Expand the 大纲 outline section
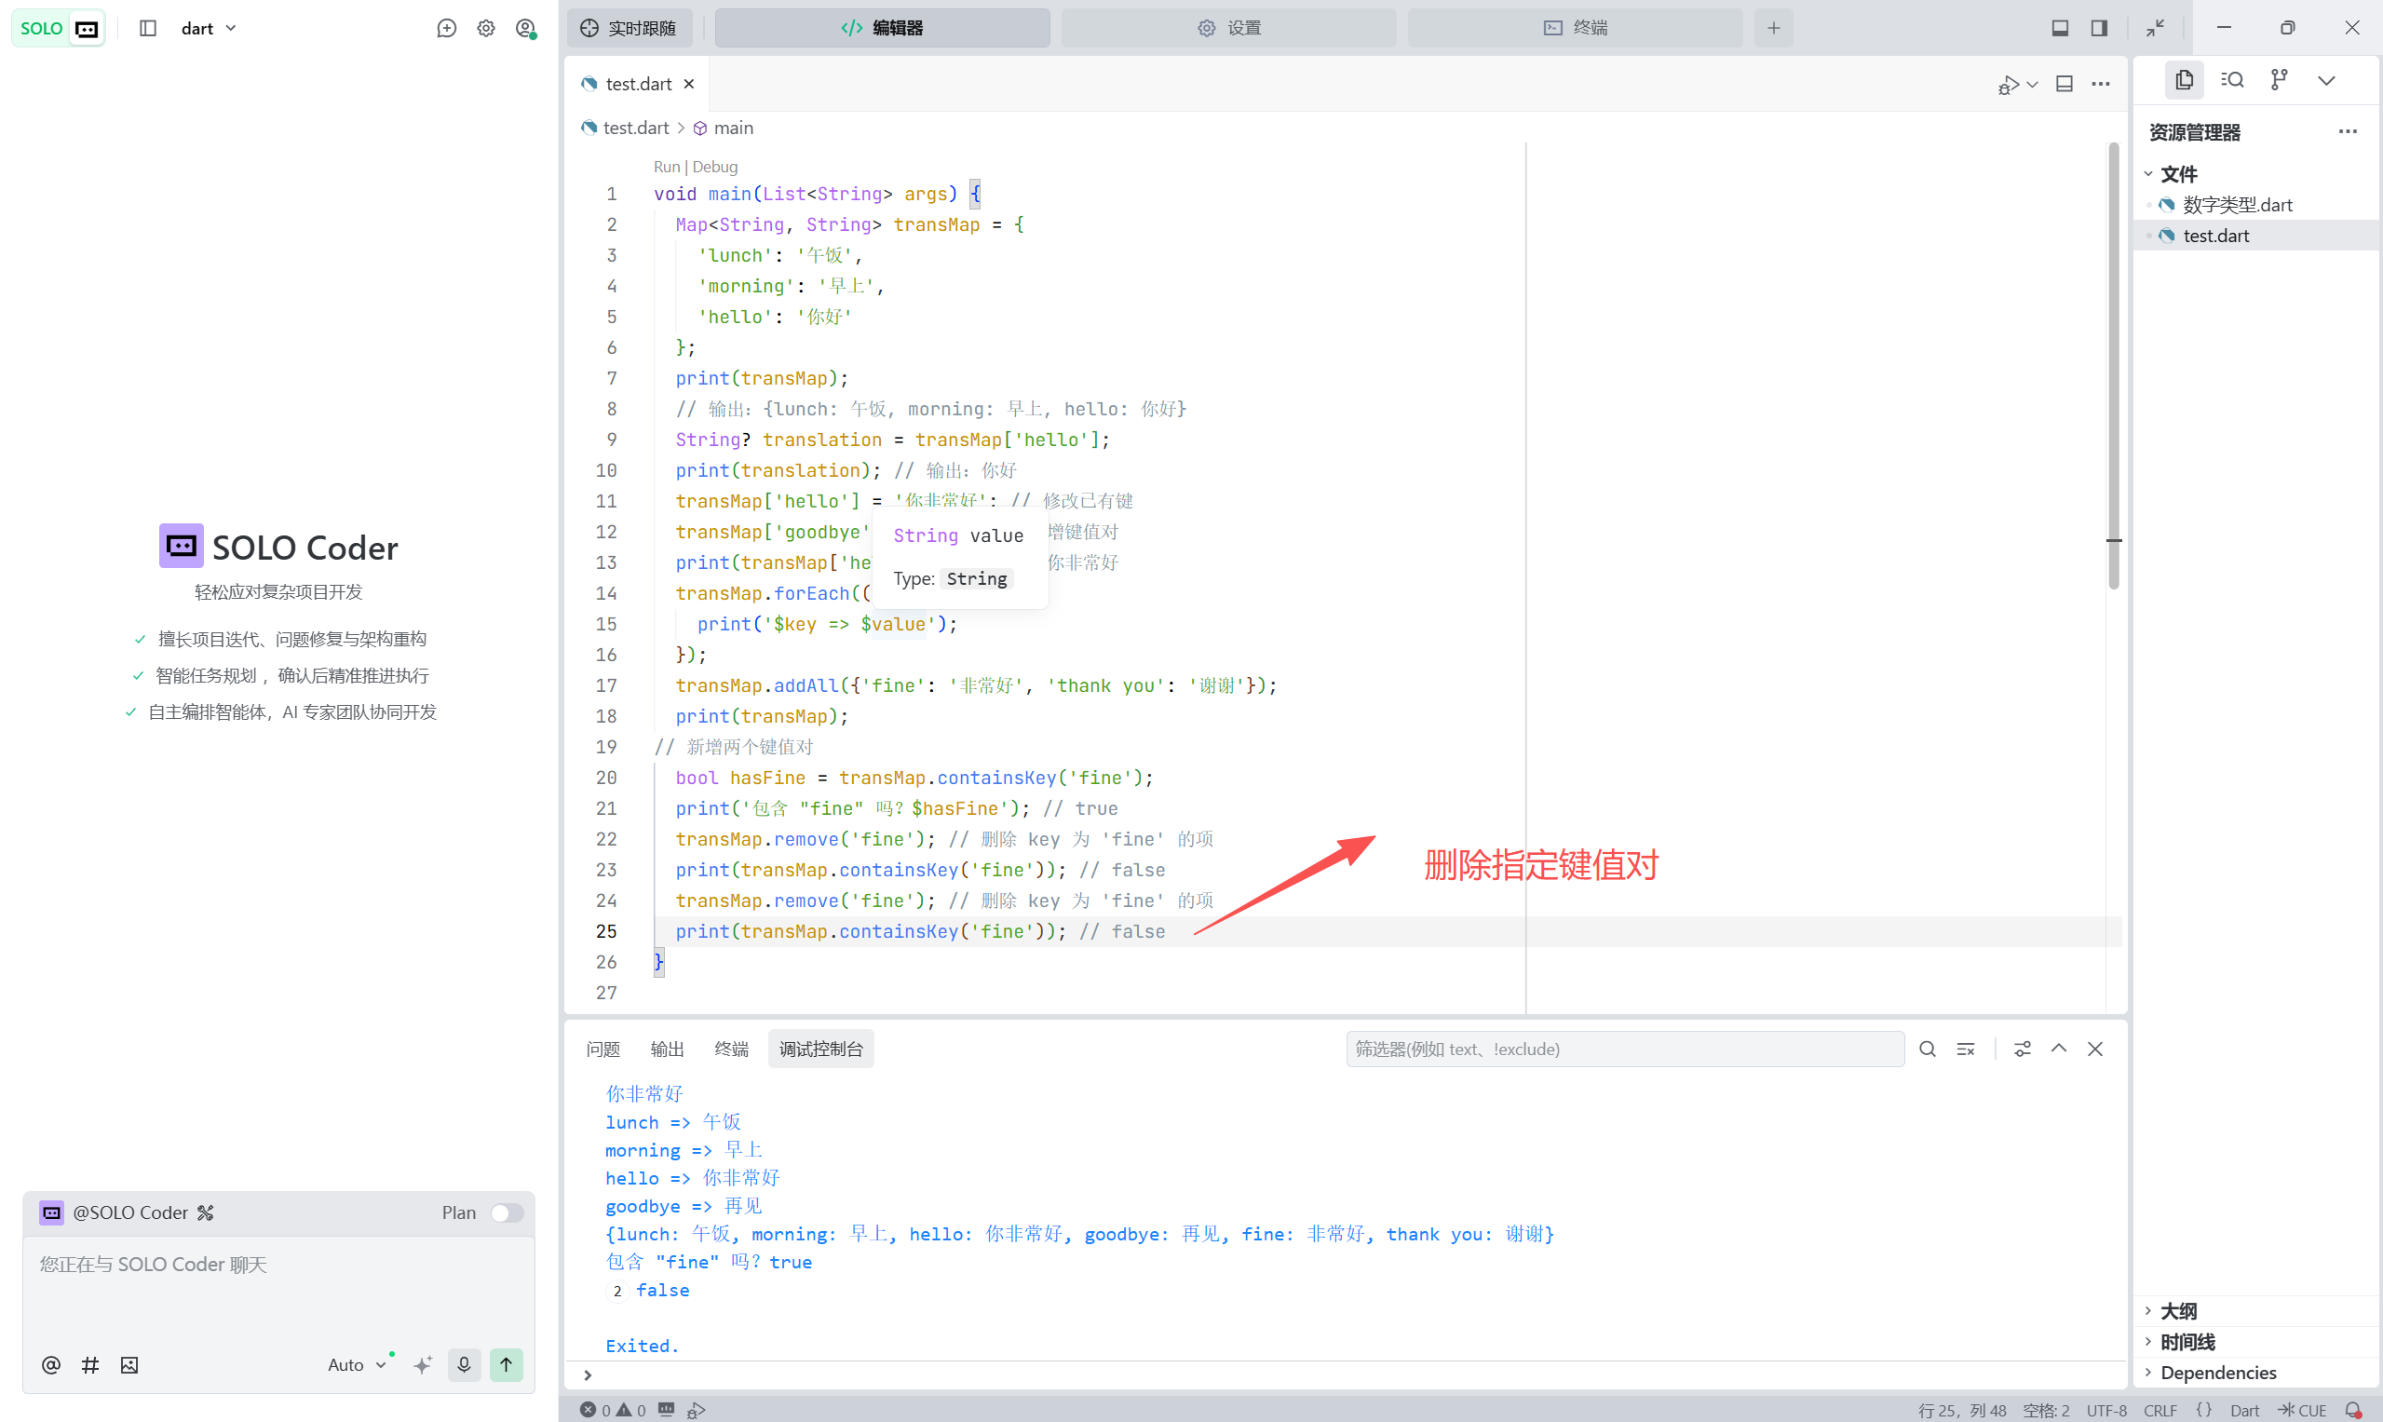Screen dimensions: 2383x1422 pyautogui.click(x=2178, y=1310)
